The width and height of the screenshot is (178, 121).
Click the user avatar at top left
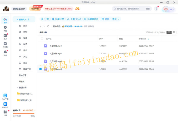[x=6, y=9]
